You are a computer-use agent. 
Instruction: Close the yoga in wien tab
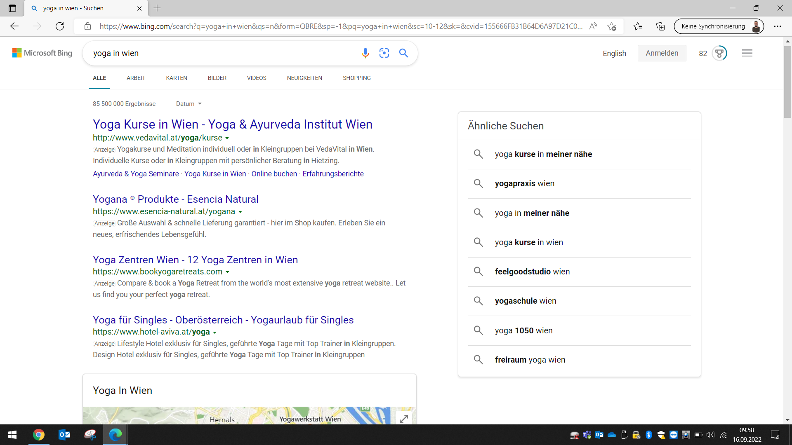pyautogui.click(x=139, y=8)
